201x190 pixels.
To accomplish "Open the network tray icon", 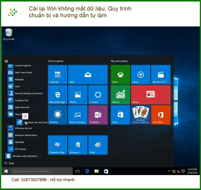I will pos(174,171).
